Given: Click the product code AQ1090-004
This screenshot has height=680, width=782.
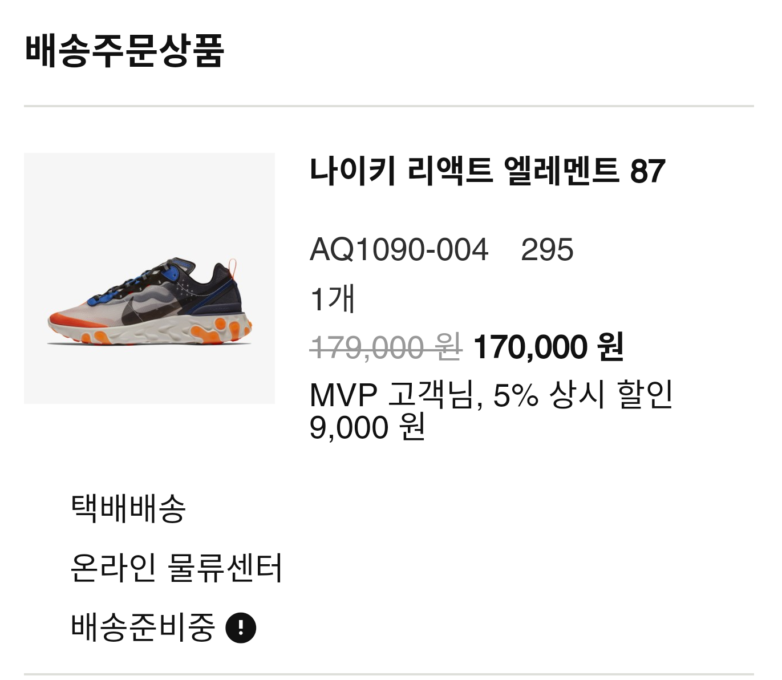Looking at the screenshot, I should [399, 250].
